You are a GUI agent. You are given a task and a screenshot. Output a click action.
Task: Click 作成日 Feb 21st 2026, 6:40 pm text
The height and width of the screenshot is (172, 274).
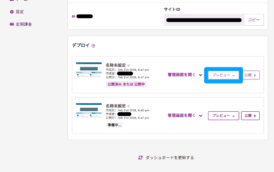pos(128,111)
